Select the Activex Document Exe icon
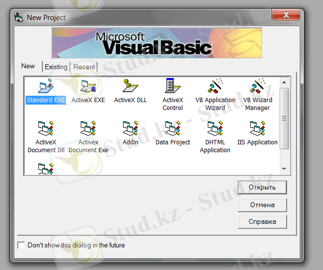Viewport: 323px width, 270px height. tap(88, 128)
